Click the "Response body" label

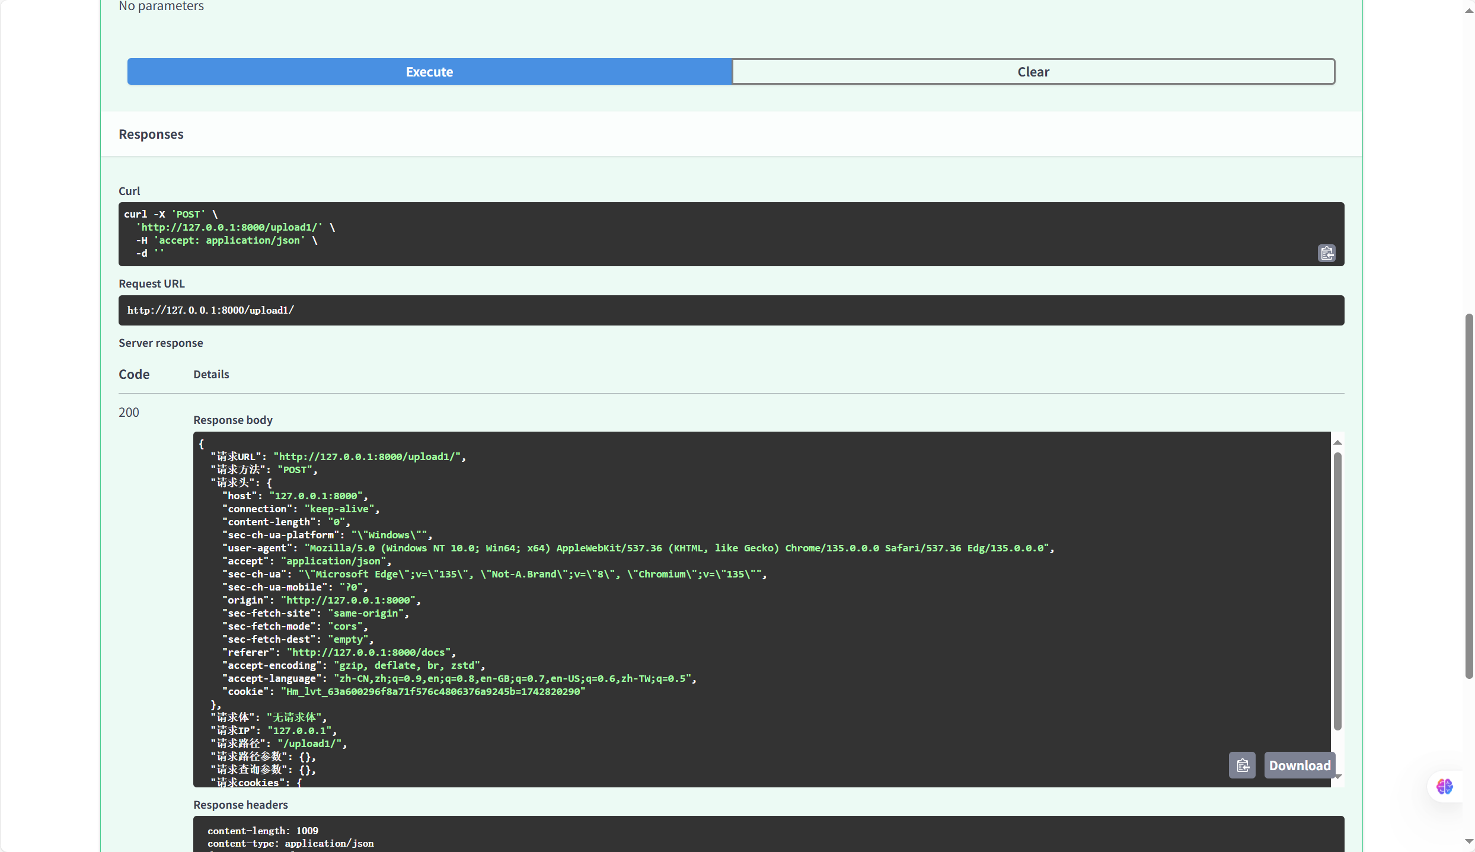pyautogui.click(x=233, y=420)
